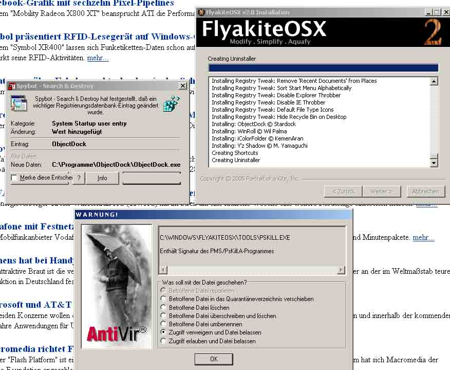Click the AntiVir umbrella picture
Screen dimensions: 450x370
click(117, 286)
